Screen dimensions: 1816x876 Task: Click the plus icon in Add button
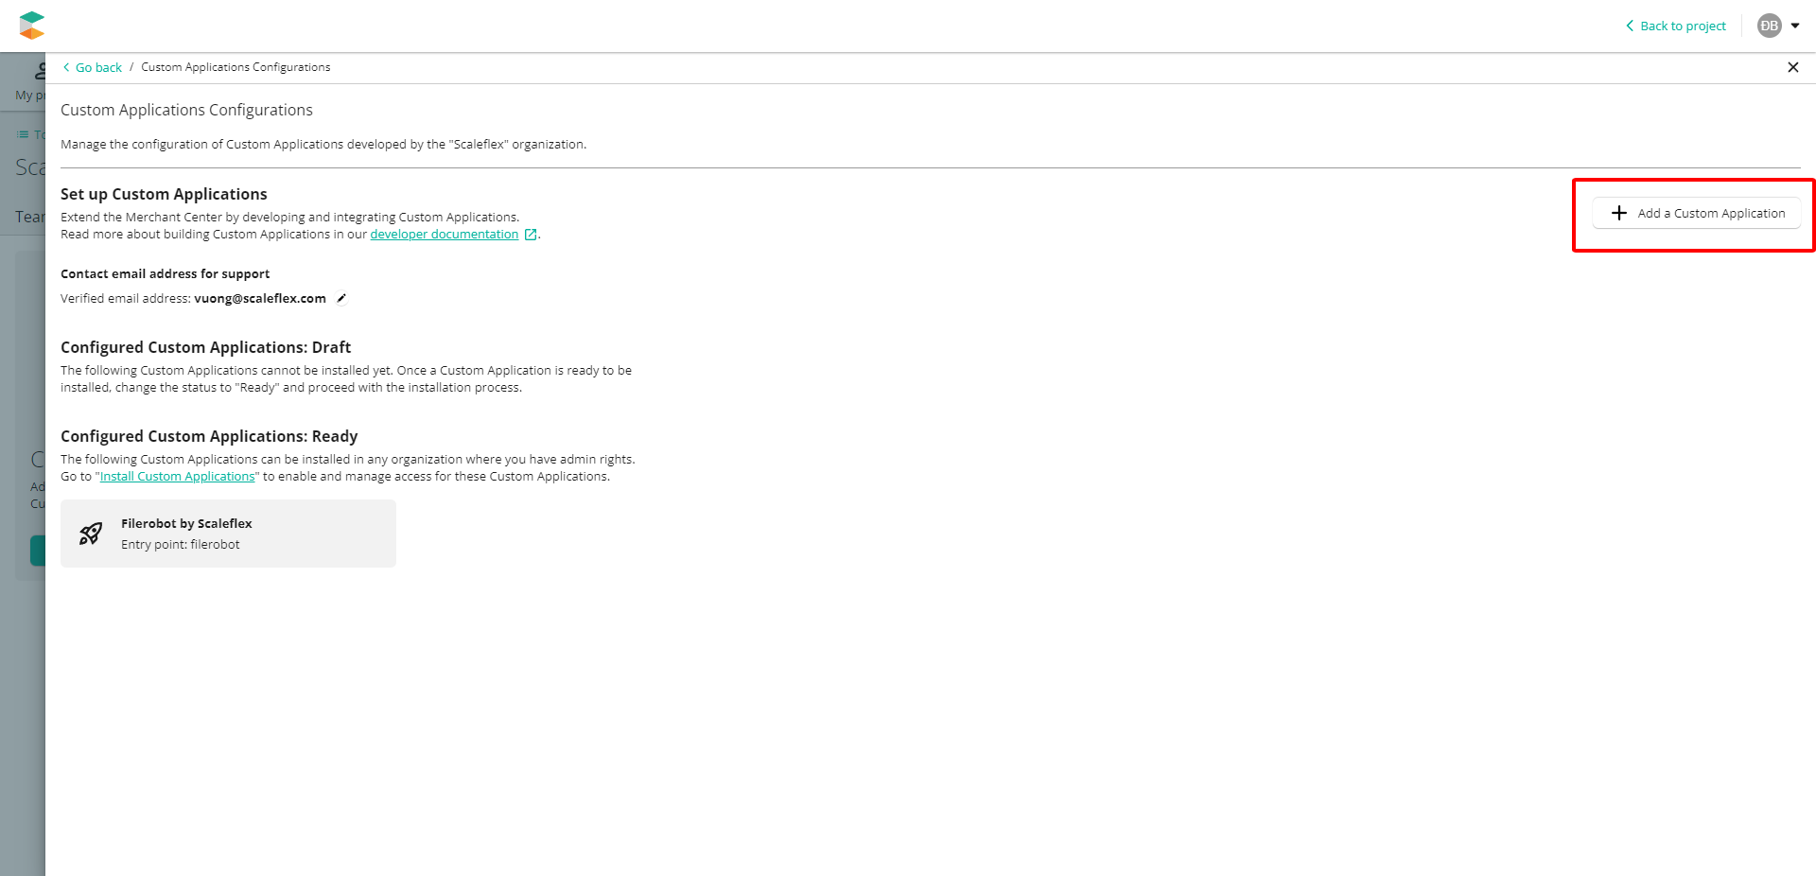pyautogui.click(x=1619, y=213)
